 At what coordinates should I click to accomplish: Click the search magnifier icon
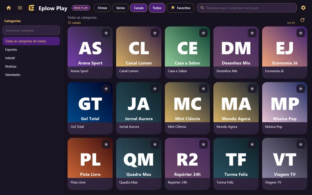point(202,8)
